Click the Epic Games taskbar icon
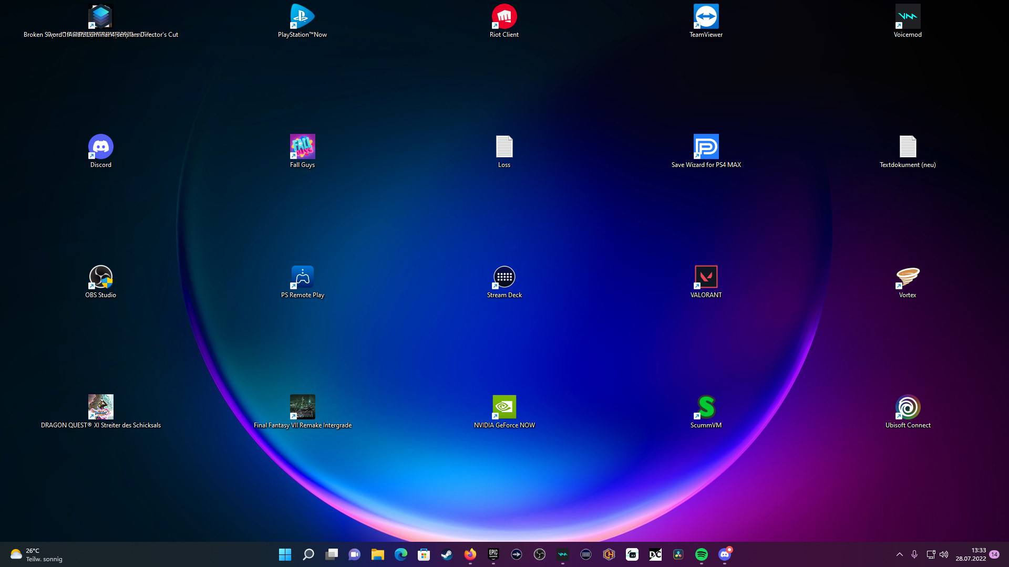Screen dimensions: 1009x567 [x=493, y=554]
